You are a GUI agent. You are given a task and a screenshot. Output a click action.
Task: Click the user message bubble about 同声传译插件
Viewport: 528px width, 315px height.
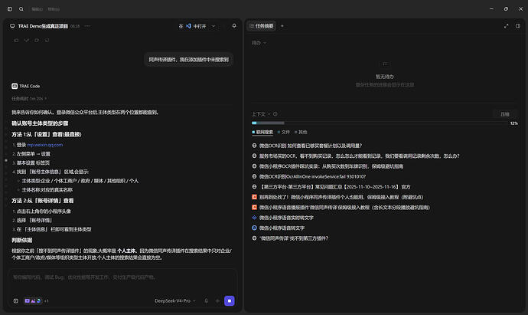[189, 60]
